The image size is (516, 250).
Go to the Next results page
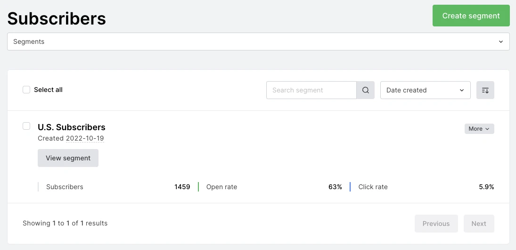[478, 224]
